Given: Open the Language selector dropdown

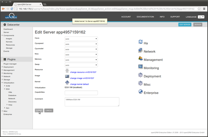Looking at the screenshot, I should (201, 17).
